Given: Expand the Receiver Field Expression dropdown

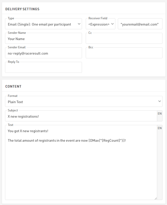Looking at the screenshot, I should pos(101,24).
